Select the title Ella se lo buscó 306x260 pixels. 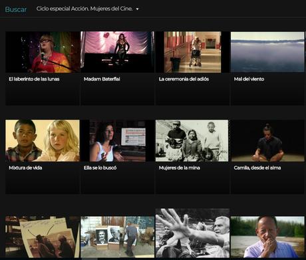tap(100, 168)
